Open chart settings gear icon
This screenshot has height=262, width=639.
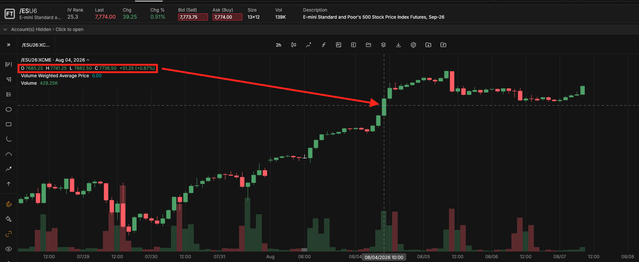[413, 45]
